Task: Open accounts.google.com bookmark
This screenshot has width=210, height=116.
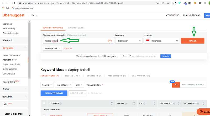Action: [x=22, y=8]
